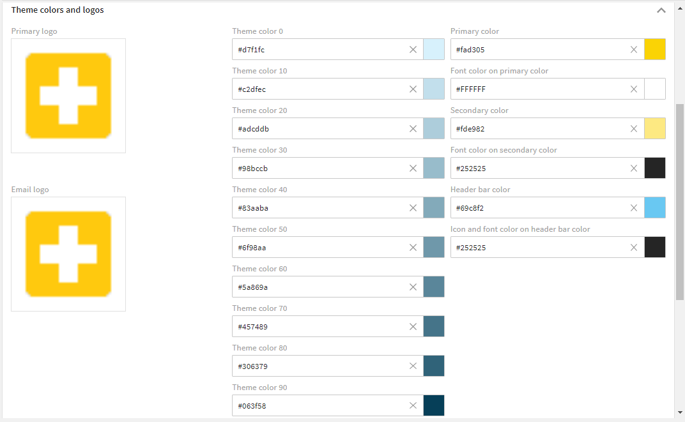Open Theme color 50 swatch picker
The width and height of the screenshot is (685, 422).
tap(434, 248)
